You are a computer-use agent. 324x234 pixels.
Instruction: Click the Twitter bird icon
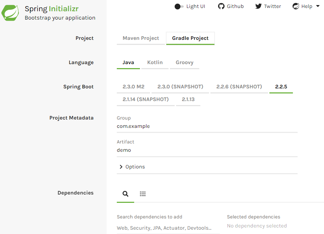[258, 6]
